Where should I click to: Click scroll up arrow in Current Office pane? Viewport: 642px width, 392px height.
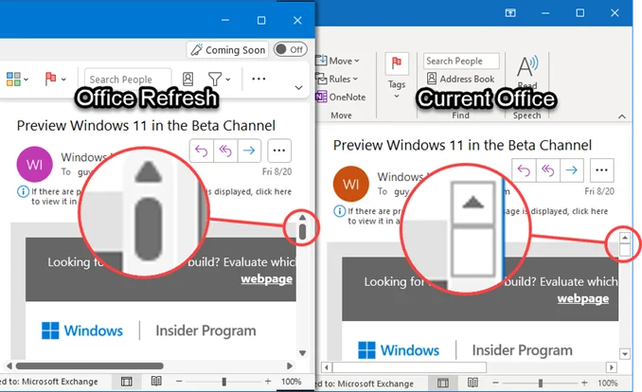pos(625,238)
